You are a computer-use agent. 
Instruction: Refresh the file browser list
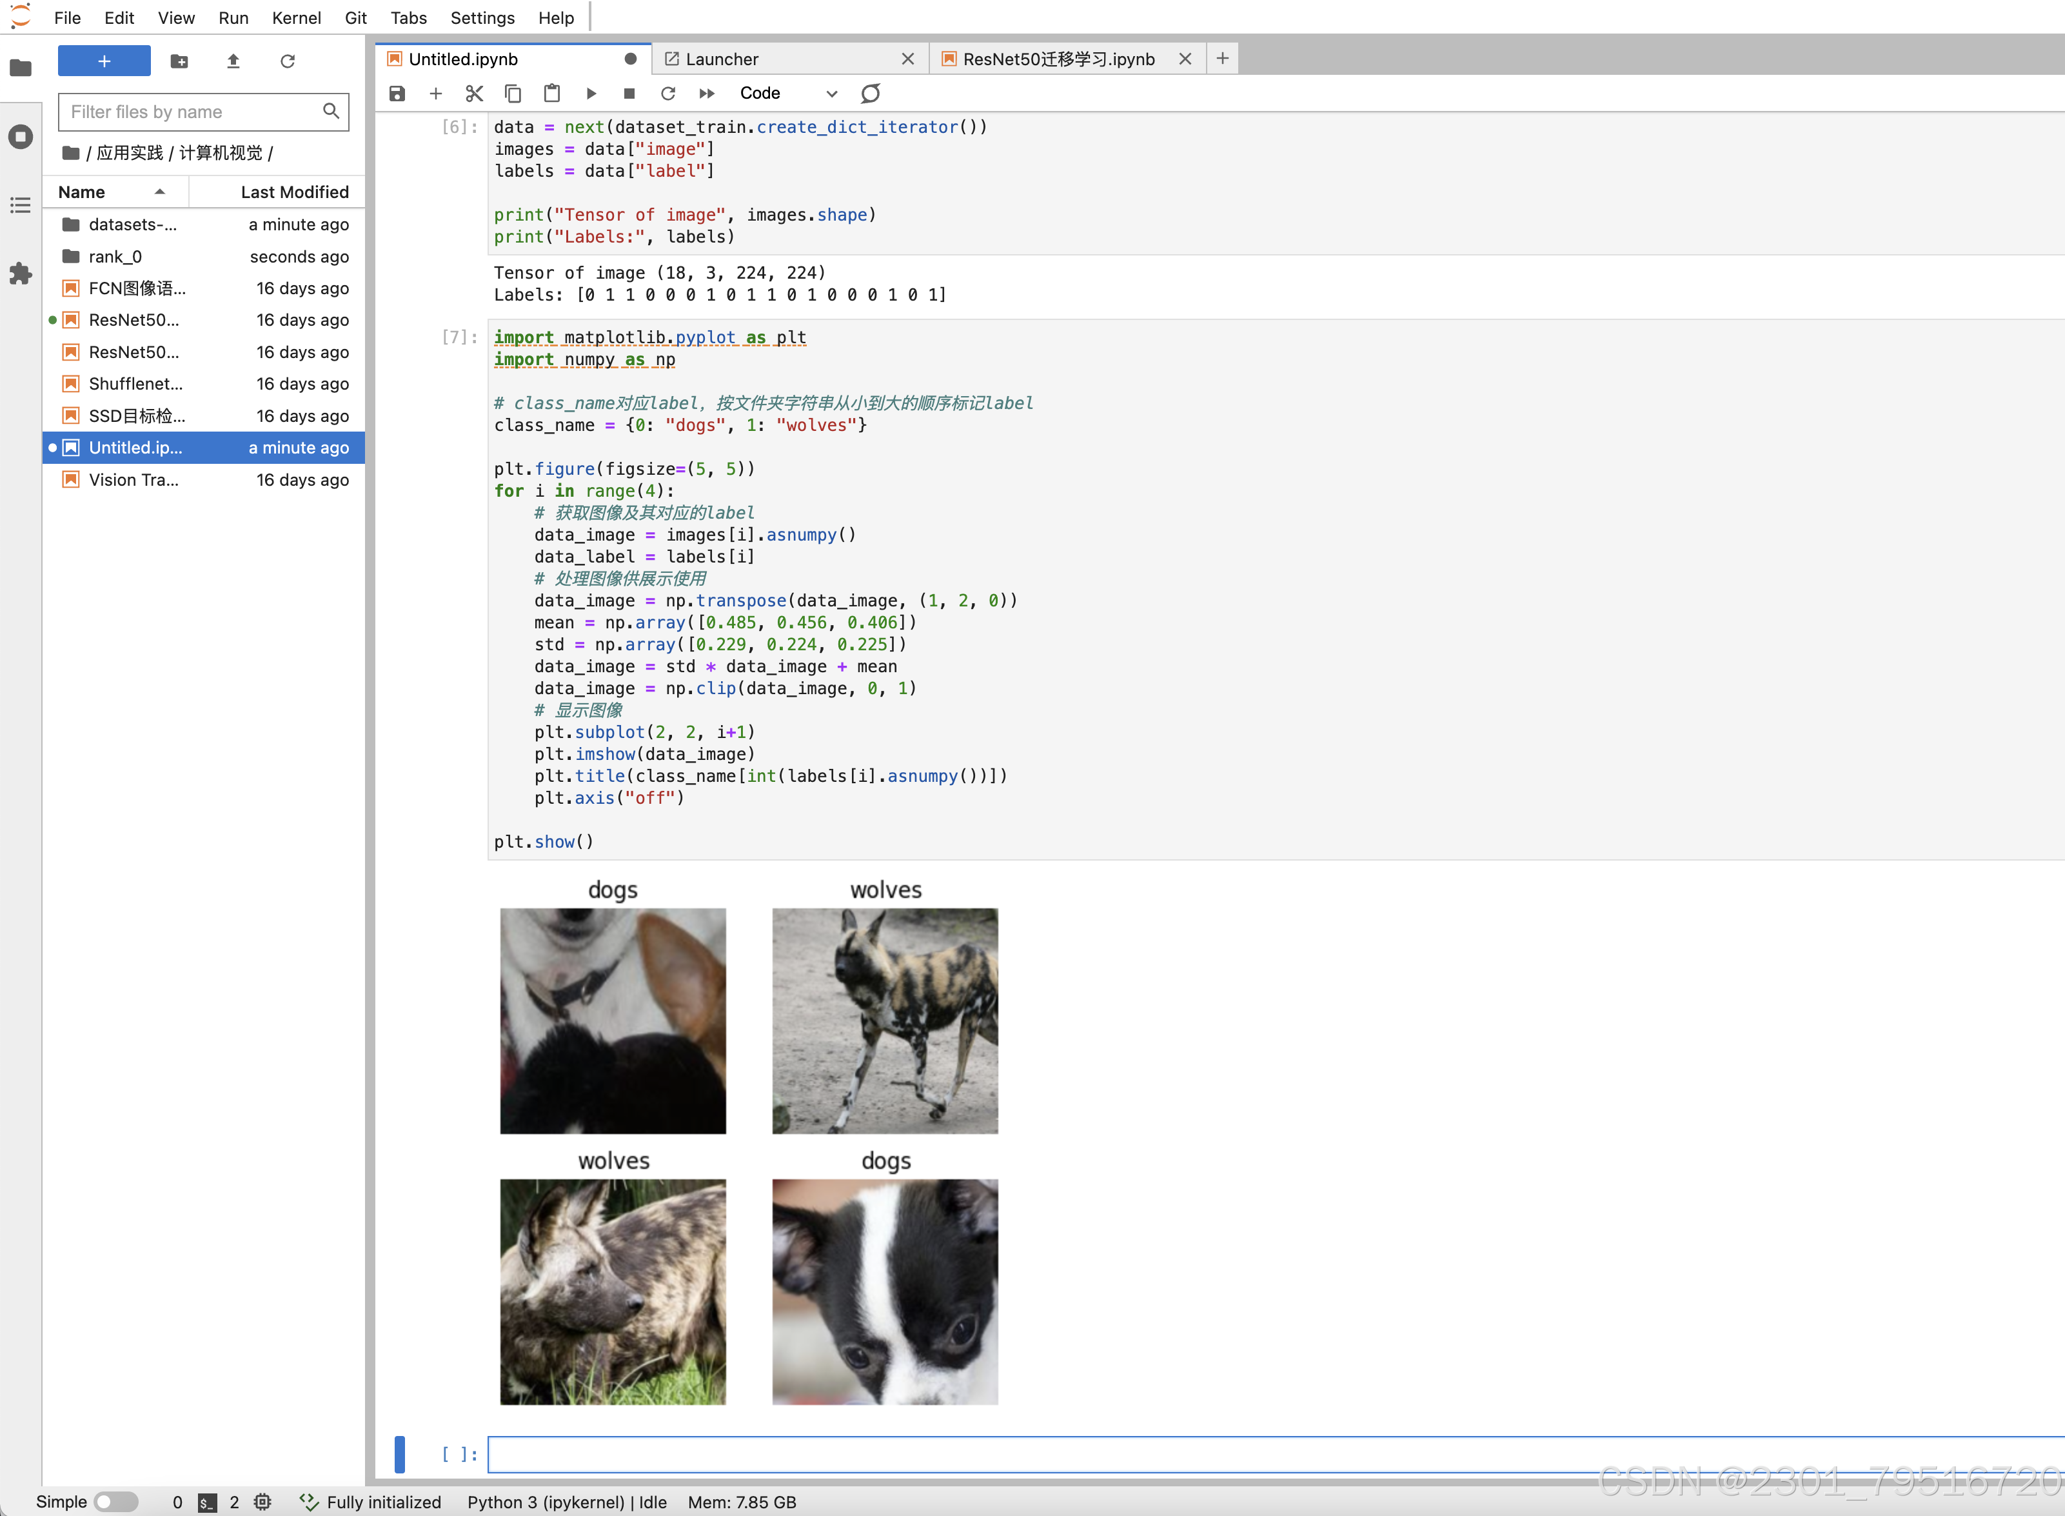(x=287, y=61)
